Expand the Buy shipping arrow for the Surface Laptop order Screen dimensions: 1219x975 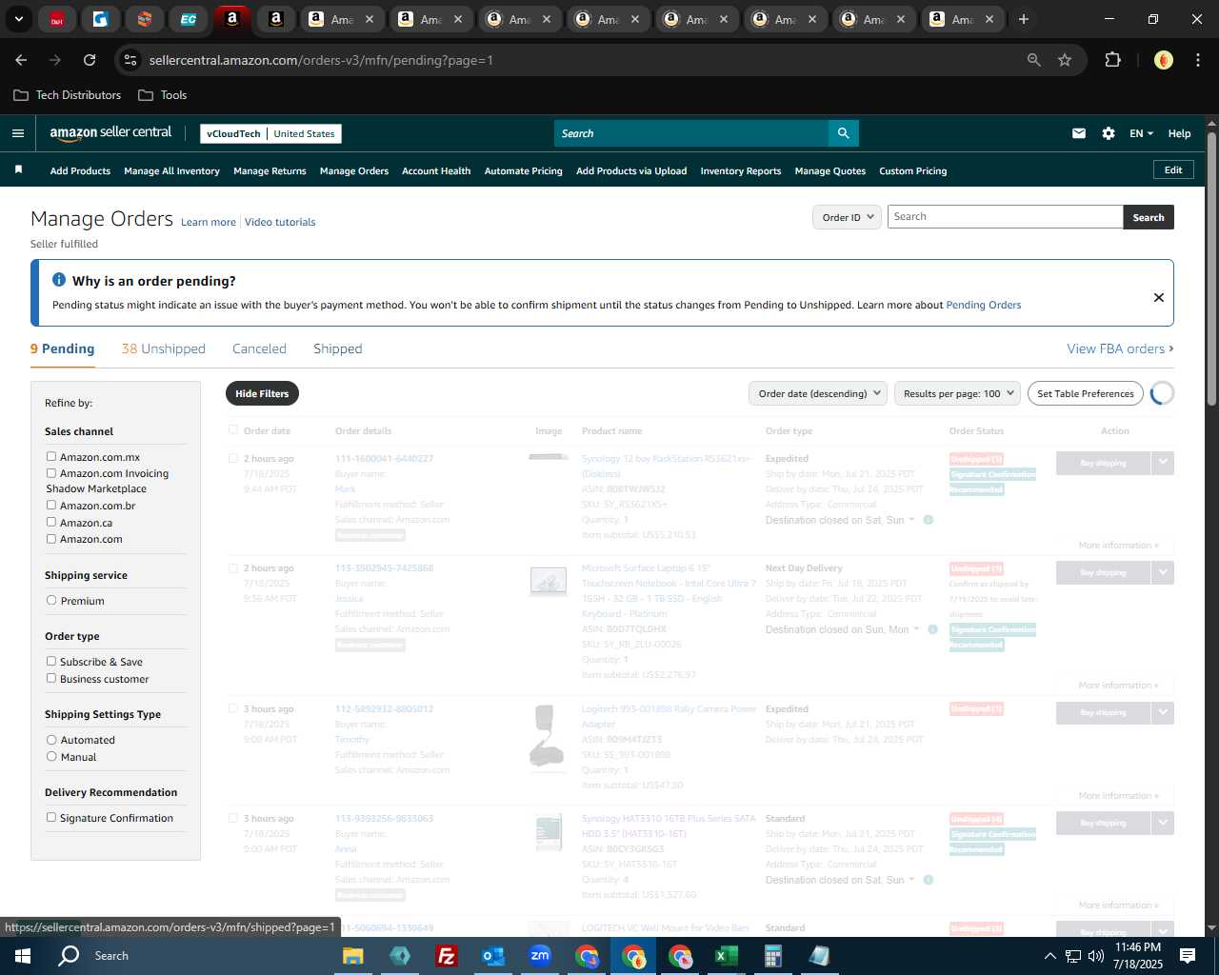1163,572
